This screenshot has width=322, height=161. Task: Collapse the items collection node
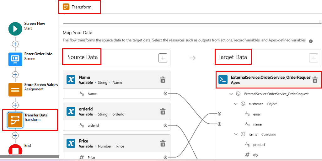[x=236, y=134]
